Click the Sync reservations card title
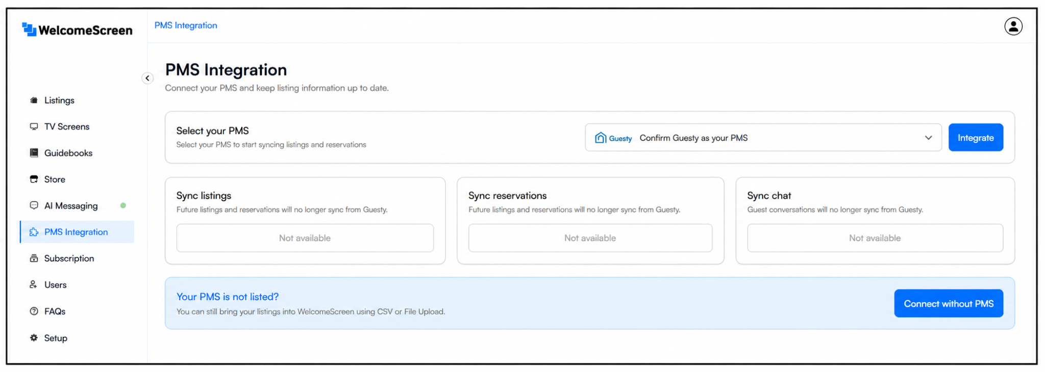This screenshot has height=372, width=1045. point(508,196)
